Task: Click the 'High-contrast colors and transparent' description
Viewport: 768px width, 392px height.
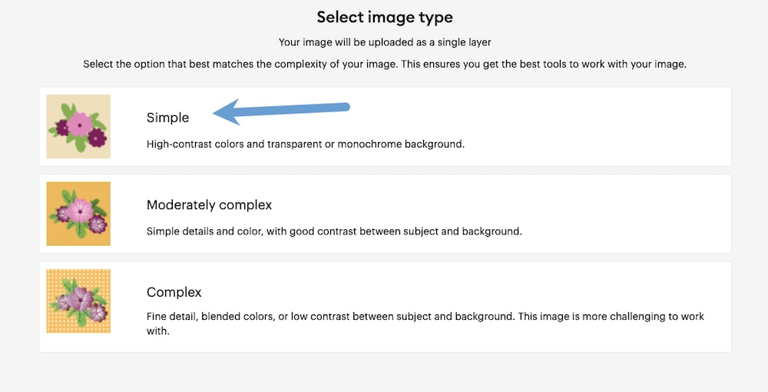Action: [x=306, y=144]
